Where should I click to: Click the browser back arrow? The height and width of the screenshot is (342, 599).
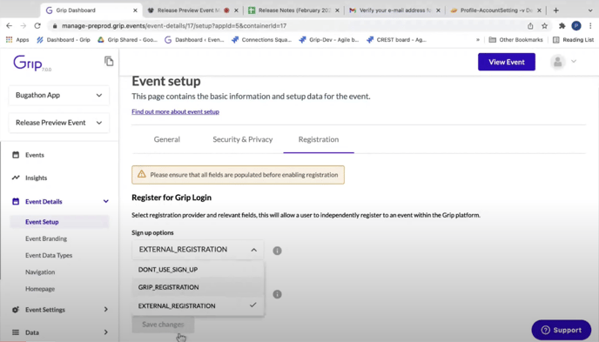(10, 25)
